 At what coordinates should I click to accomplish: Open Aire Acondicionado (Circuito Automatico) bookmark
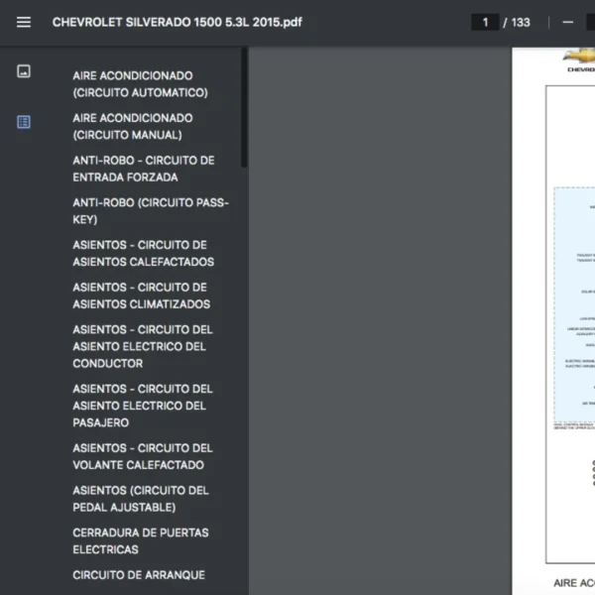140,83
